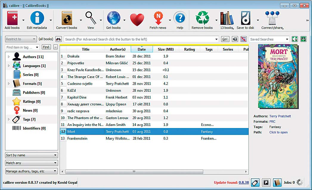Click the Find item in tag field
The width and height of the screenshot is (312, 190).
(20, 47)
